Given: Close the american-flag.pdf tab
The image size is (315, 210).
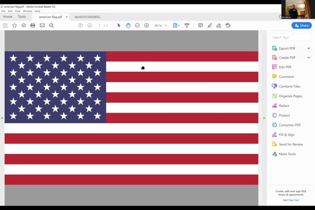Looking at the screenshot, I should pos(66,17).
